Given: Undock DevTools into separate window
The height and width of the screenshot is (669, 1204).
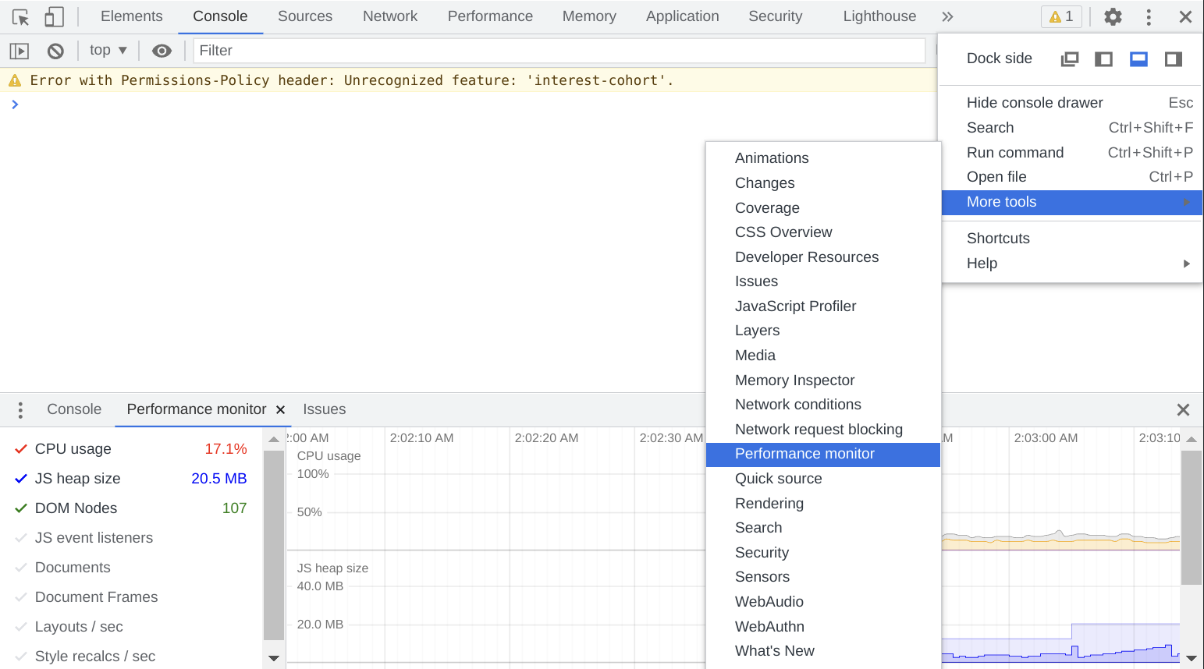Looking at the screenshot, I should click(1070, 59).
